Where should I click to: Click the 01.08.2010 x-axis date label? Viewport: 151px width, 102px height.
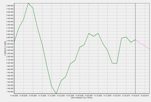[145, 96]
